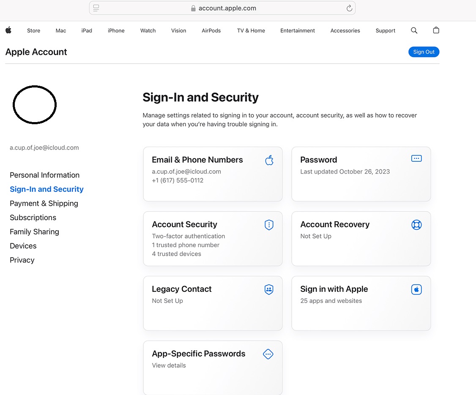Click '25 apps and websites' text
Viewport: 476px width, 395px height.
[331, 301]
